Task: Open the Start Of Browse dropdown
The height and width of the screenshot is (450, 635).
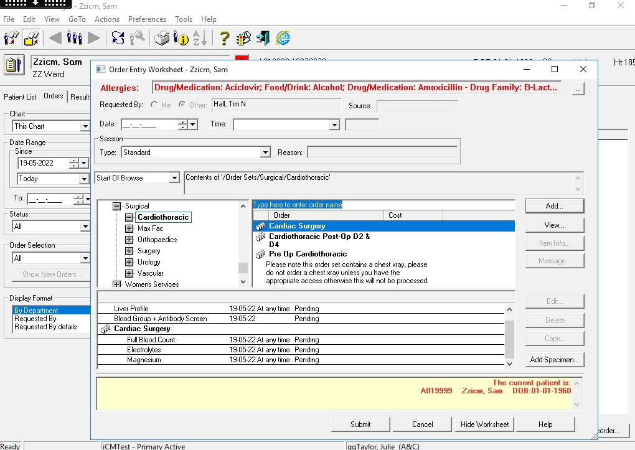Action: [x=174, y=178]
